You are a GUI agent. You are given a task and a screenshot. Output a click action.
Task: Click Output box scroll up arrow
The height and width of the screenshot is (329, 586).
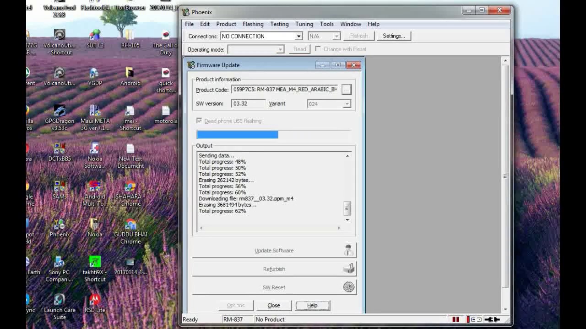(347, 156)
